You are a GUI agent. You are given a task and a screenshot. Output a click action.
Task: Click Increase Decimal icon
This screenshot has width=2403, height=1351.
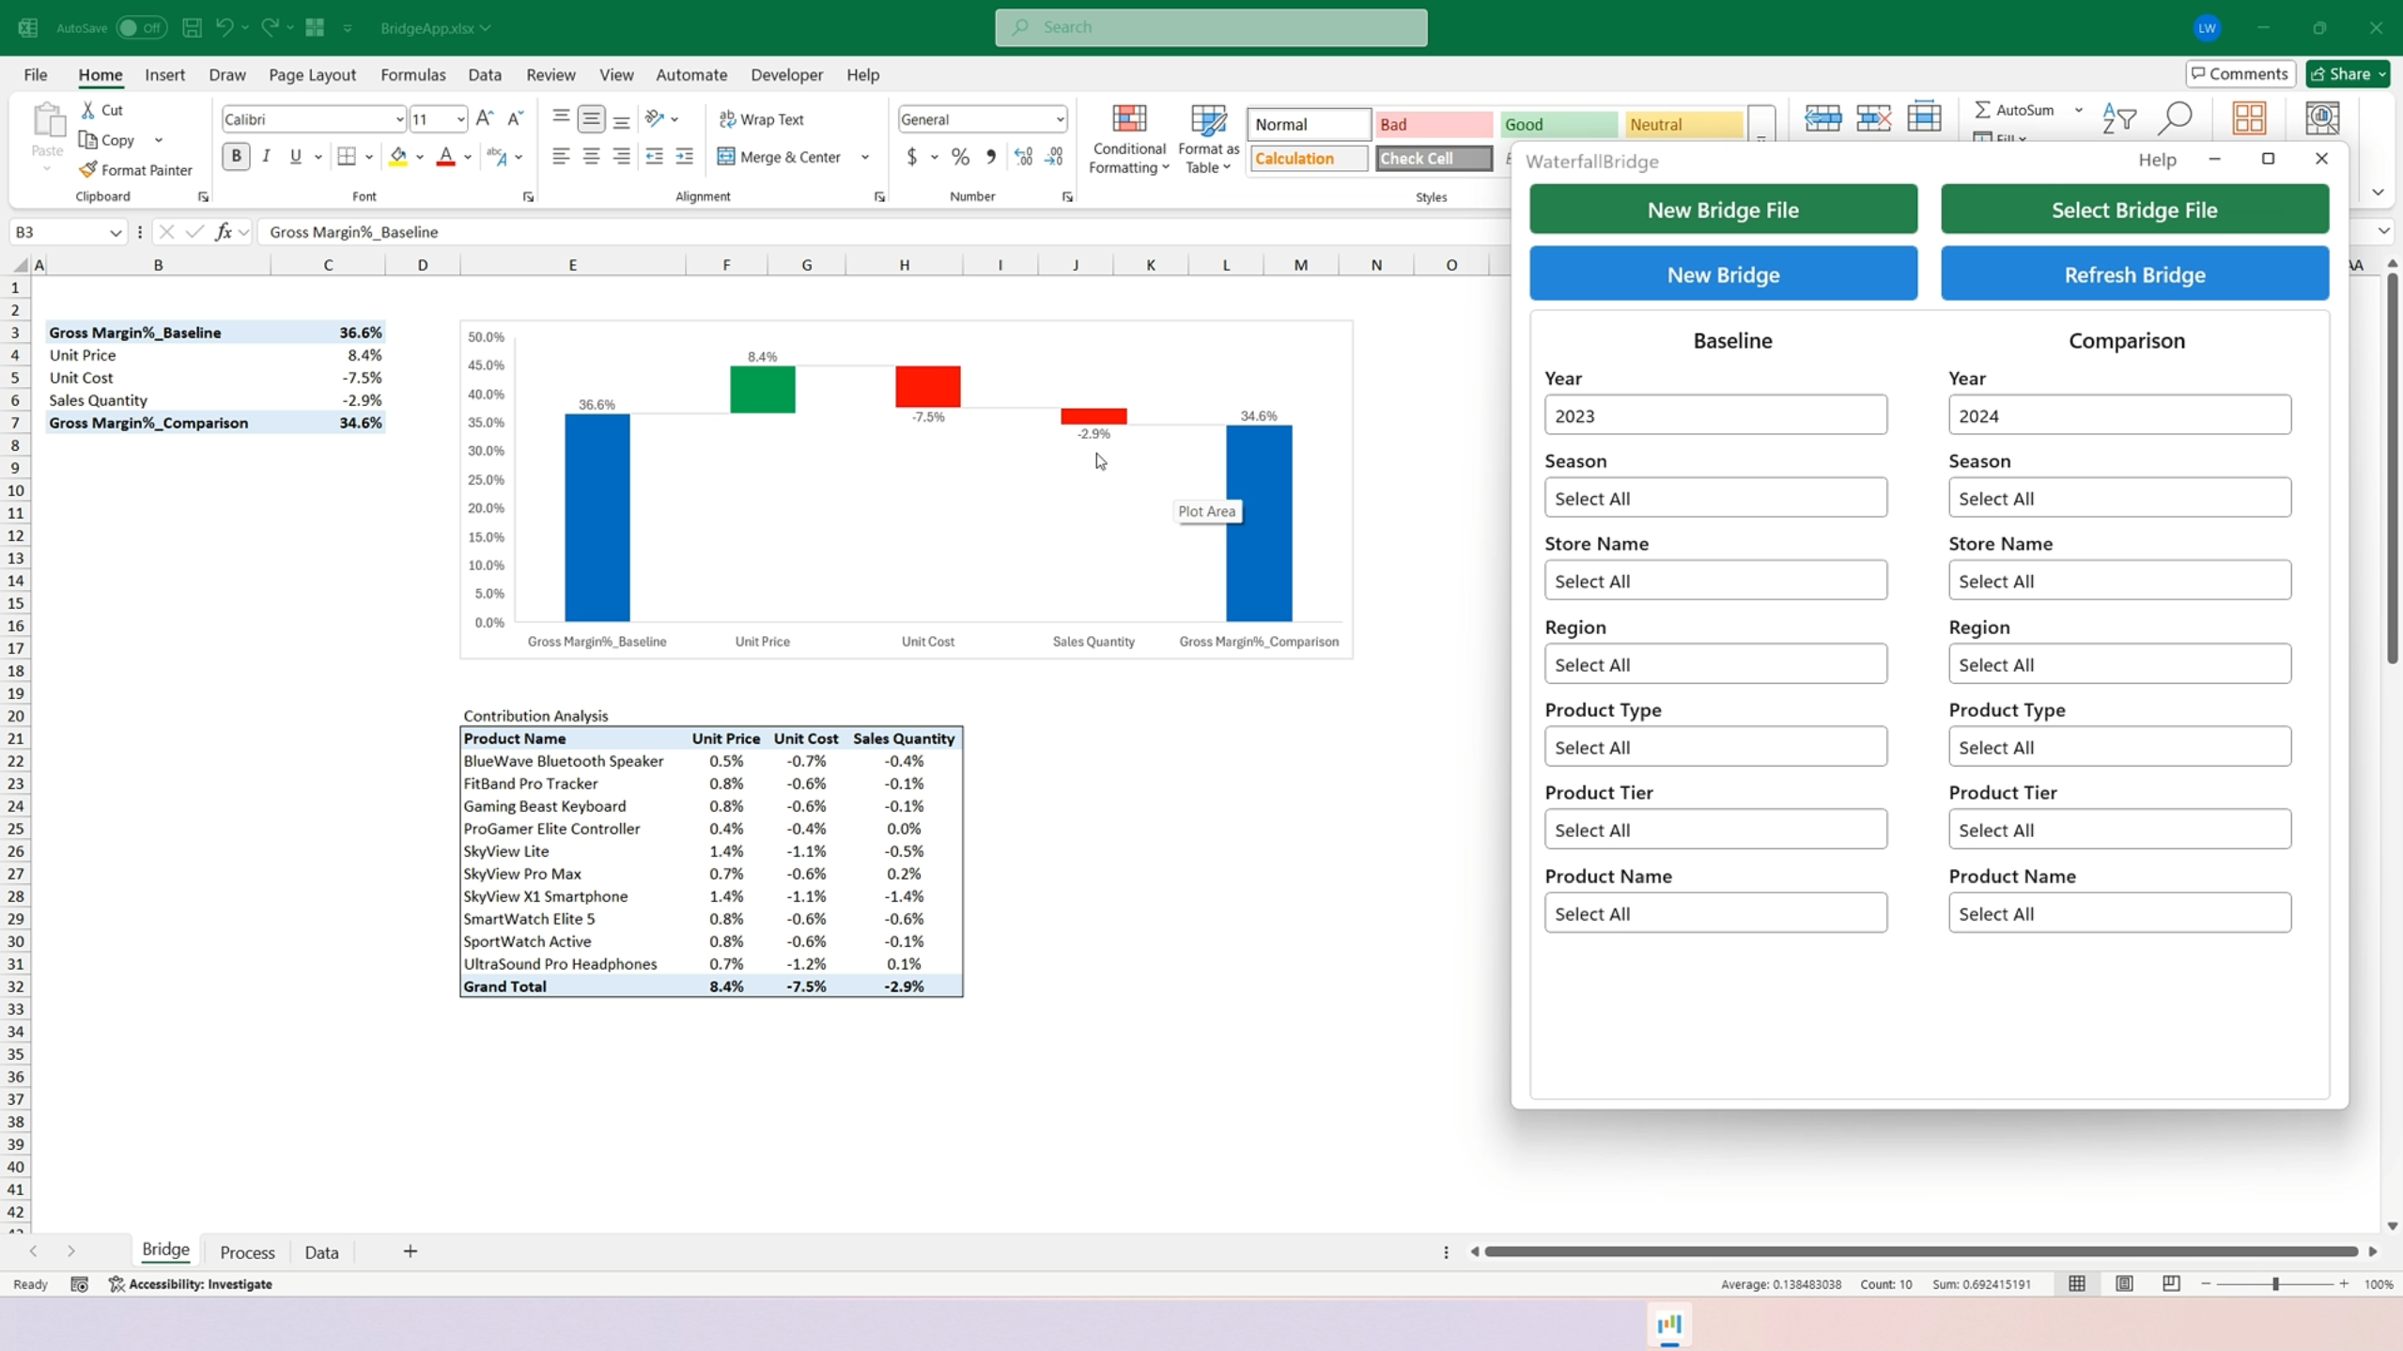[1024, 156]
